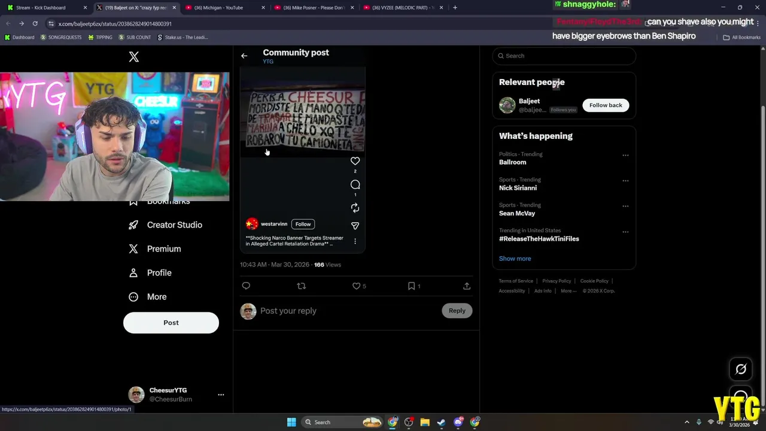Viewport: 766px width, 431px height.
Task: Open the Privacy Policy link
Action: pos(557,281)
